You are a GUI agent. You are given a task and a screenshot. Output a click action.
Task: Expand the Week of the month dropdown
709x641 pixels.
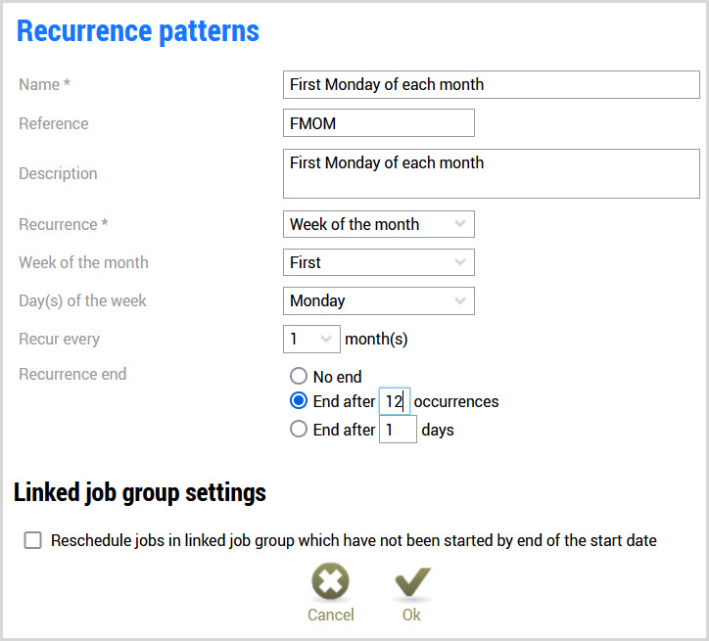coord(378,262)
